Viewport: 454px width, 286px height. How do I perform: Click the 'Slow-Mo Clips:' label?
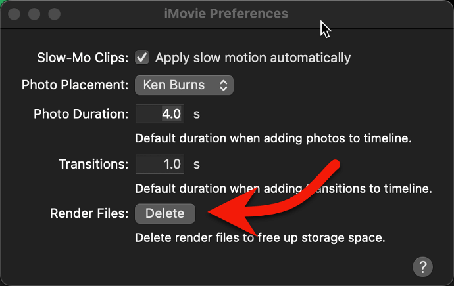point(83,58)
